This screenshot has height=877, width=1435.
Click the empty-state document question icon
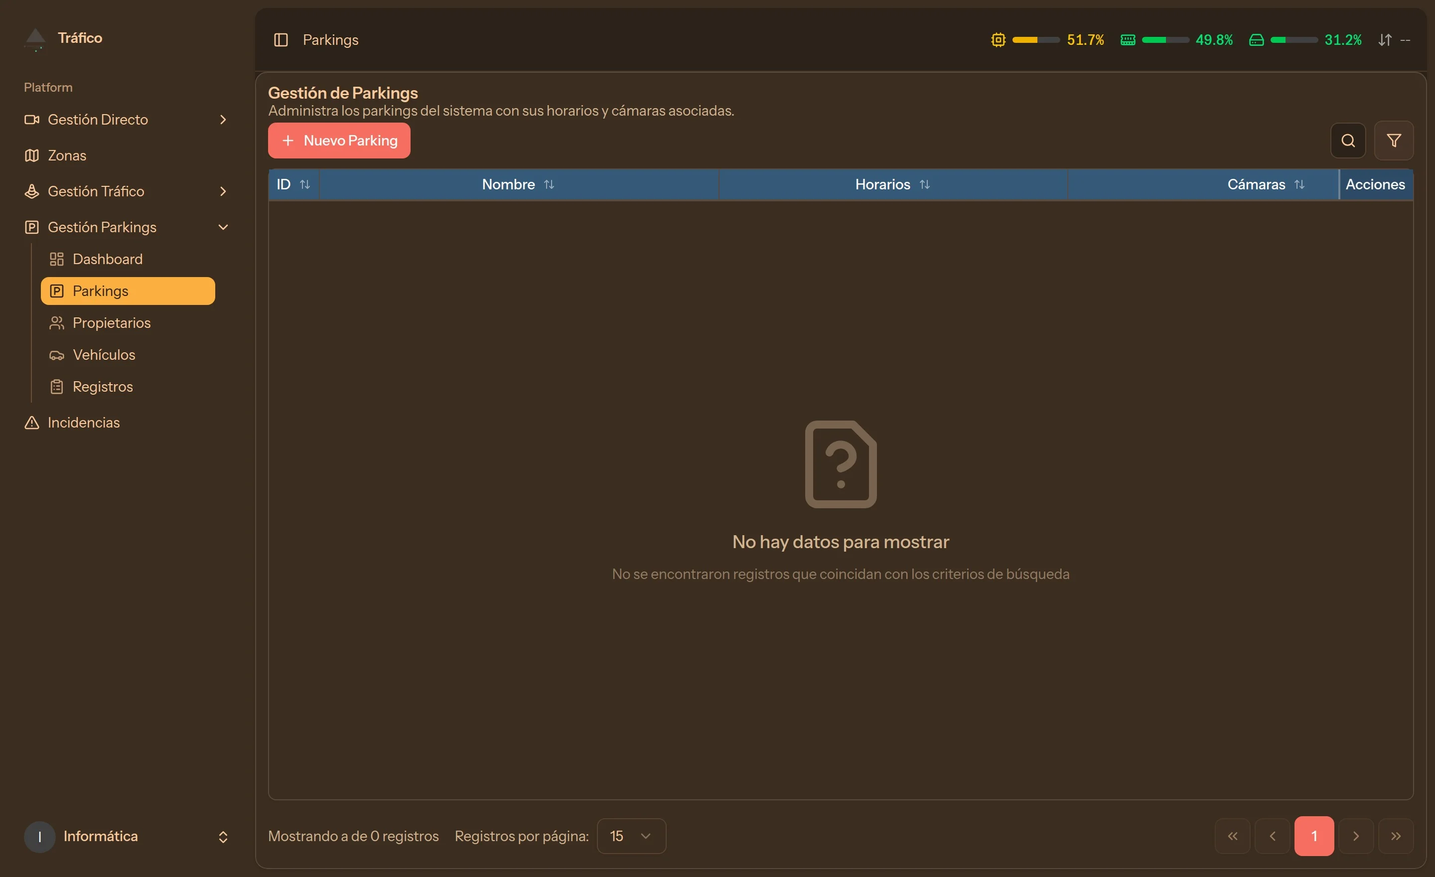click(841, 464)
